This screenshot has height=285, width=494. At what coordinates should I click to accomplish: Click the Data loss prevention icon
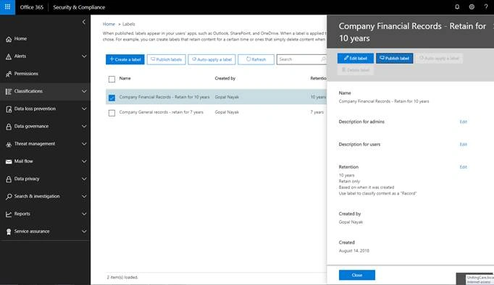[x=9, y=109]
